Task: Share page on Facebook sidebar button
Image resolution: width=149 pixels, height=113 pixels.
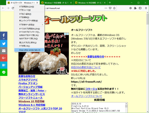Action: [x=4, y=36]
